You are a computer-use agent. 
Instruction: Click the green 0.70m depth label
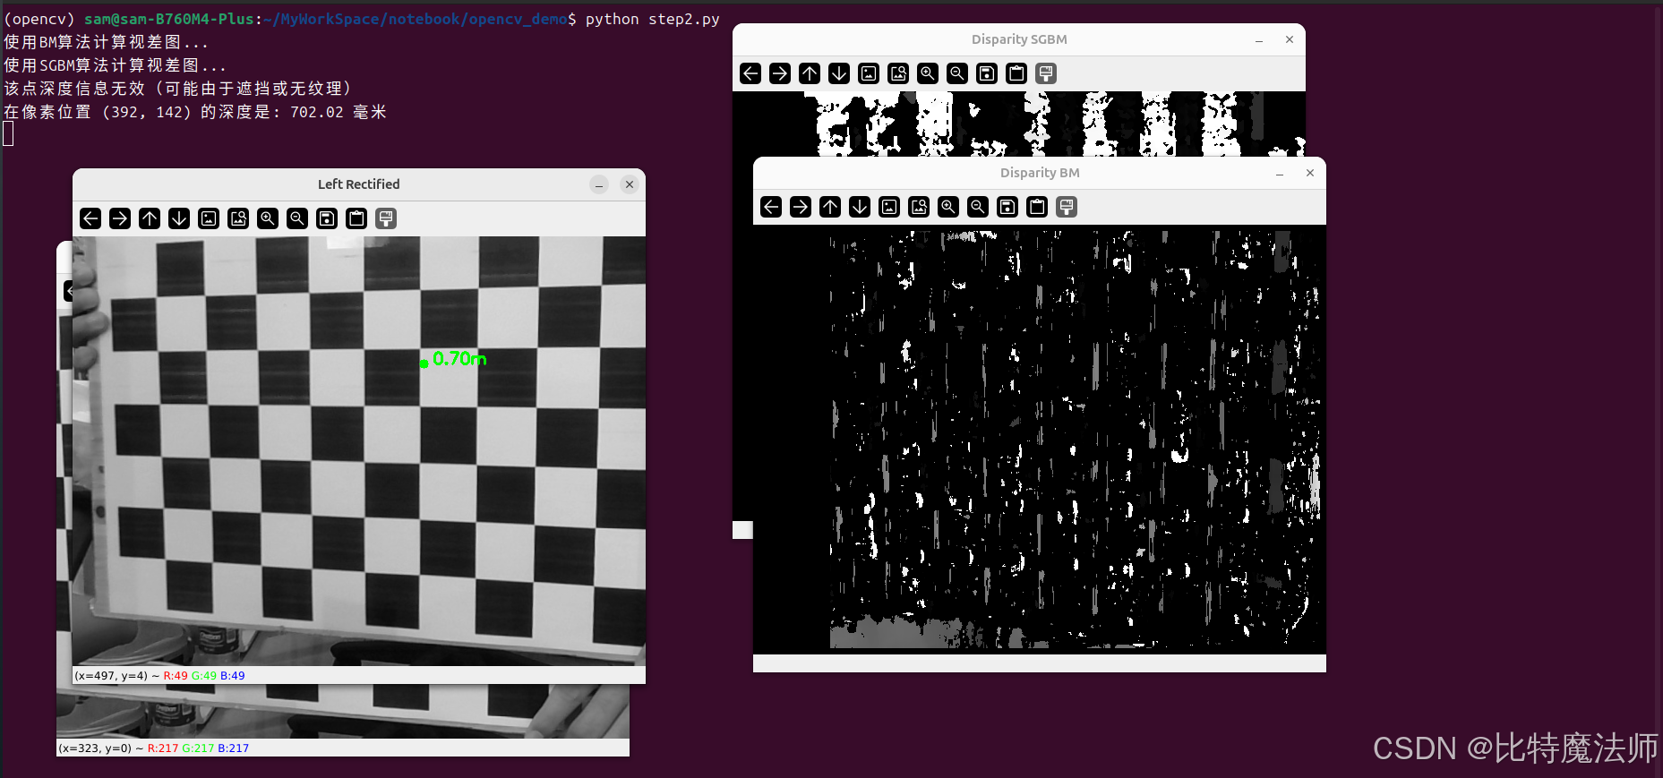coord(459,359)
